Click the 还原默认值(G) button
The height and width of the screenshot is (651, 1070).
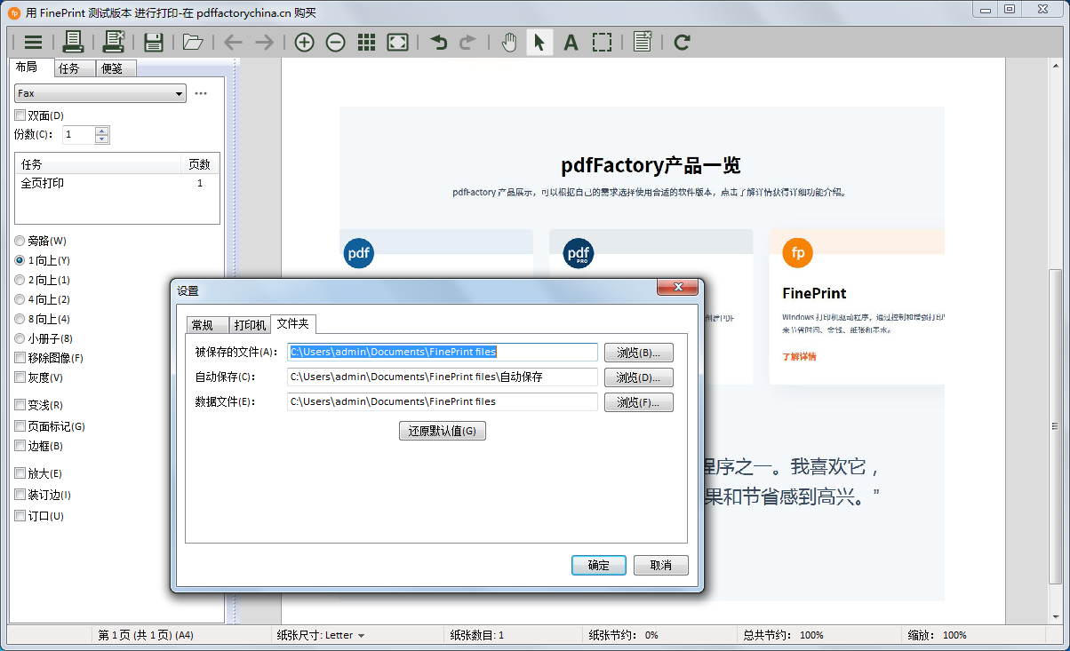tap(443, 431)
